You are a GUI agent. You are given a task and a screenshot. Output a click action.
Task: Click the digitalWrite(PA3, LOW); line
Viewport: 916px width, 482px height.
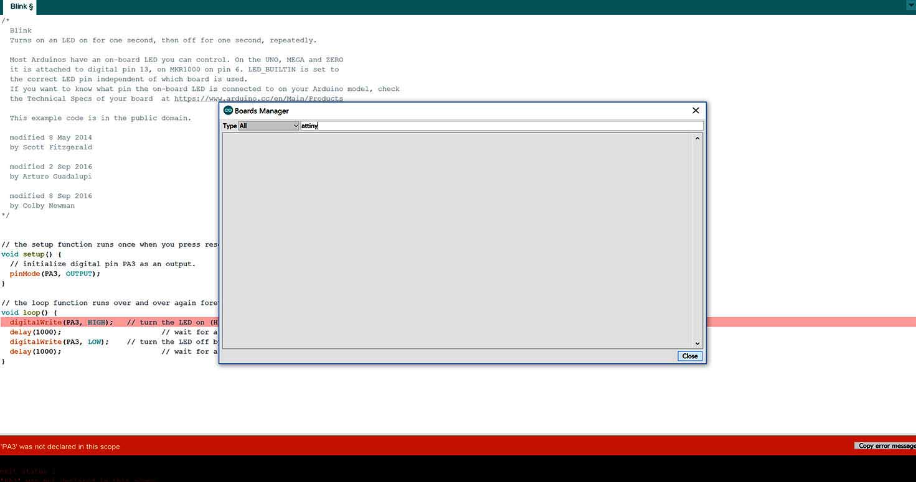point(59,341)
